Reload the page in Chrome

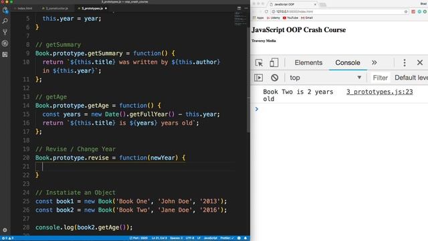pos(266,11)
